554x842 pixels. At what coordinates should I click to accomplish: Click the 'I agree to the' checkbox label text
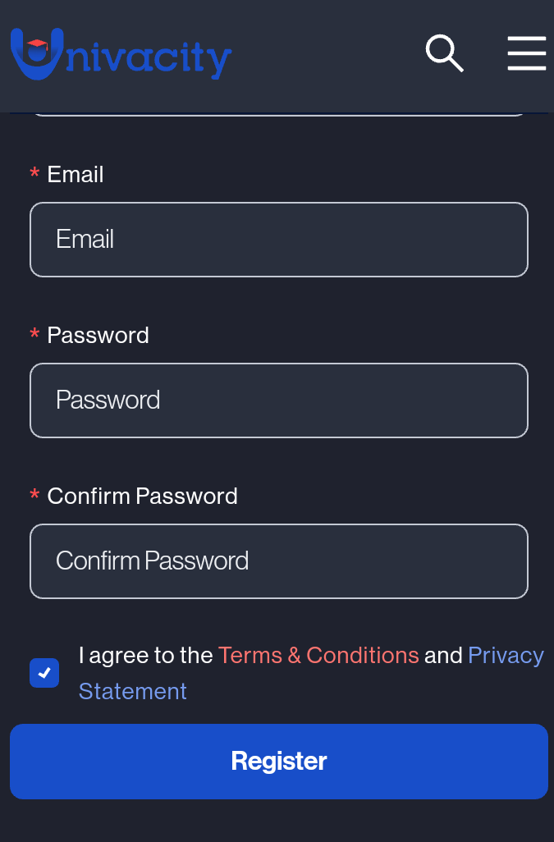click(146, 656)
